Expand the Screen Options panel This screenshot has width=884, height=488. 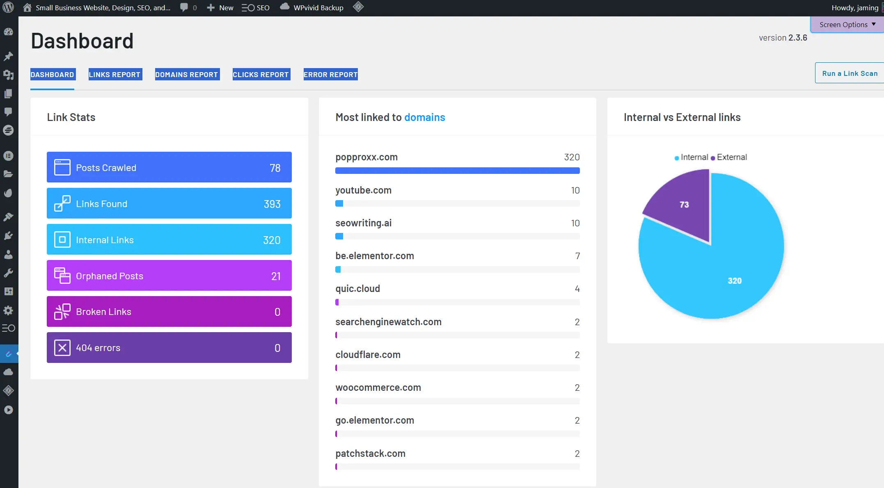[x=846, y=24]
